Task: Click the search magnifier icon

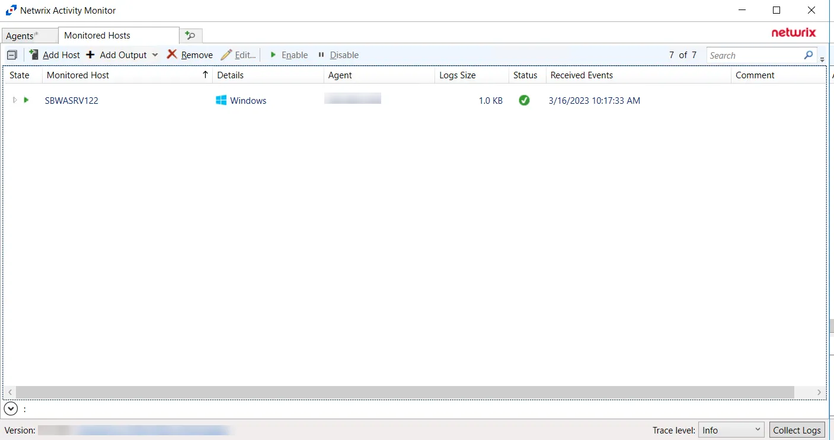Action: (x=809, y=55)
